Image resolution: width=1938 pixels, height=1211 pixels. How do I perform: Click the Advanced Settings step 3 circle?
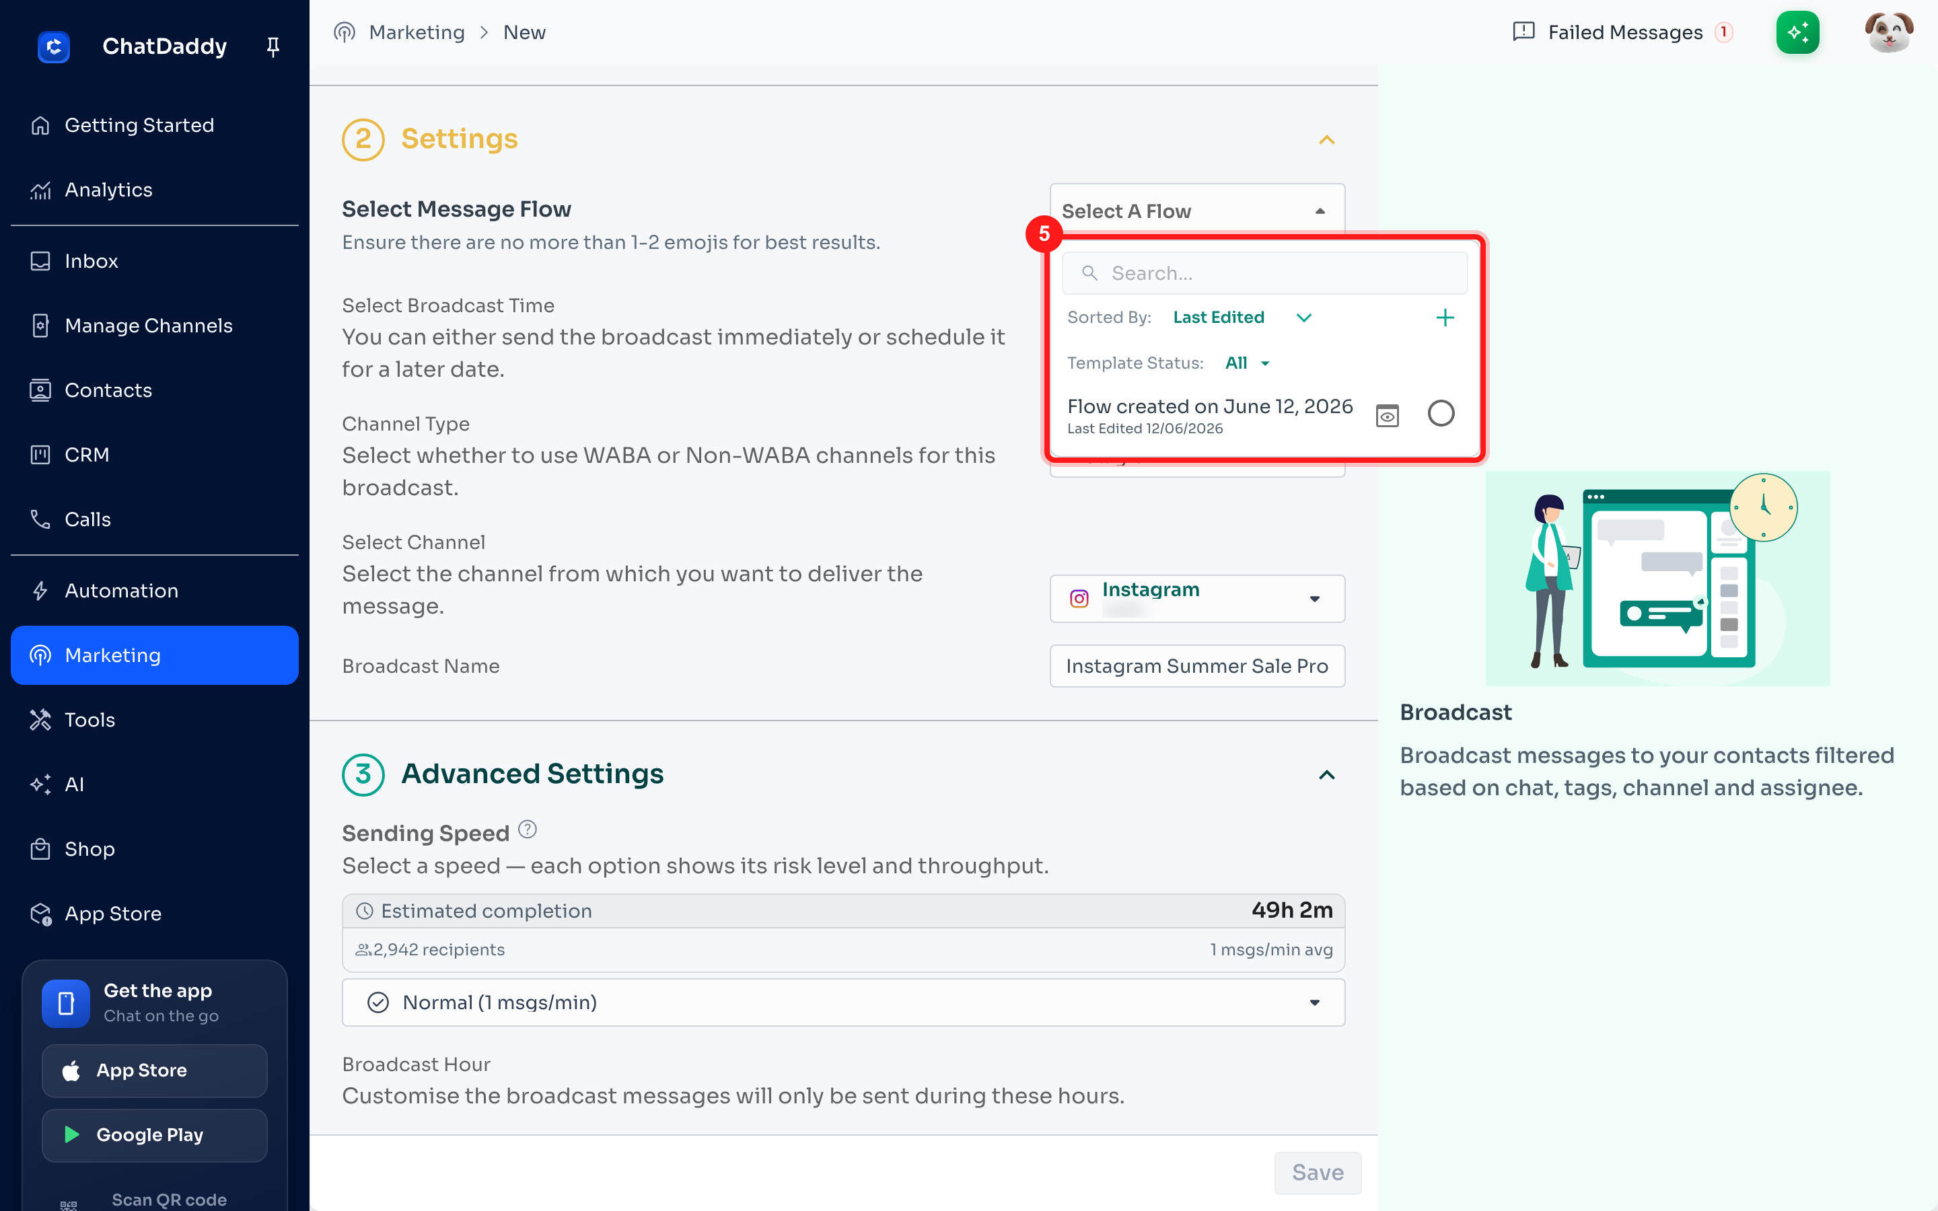[x=363, y=774]
